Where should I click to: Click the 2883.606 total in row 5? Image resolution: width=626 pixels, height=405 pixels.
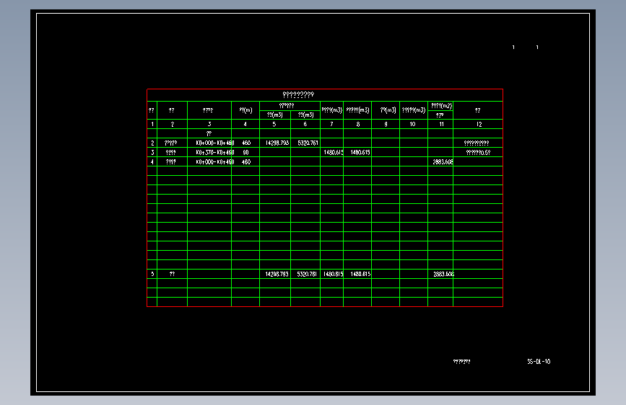(x=443, y=274)
